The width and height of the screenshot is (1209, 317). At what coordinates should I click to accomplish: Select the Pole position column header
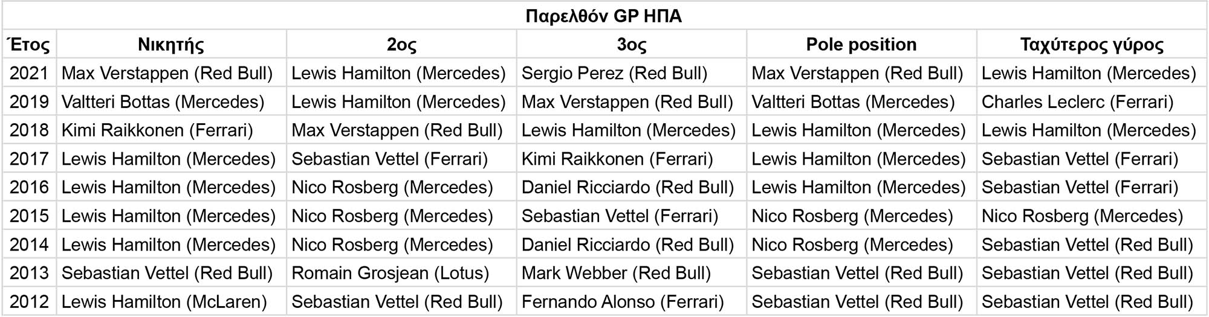pyautogui.click(x=861, y=45)
